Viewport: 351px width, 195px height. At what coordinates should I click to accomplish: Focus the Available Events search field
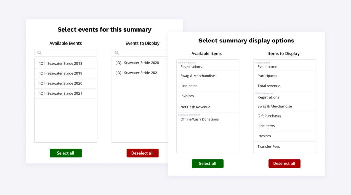[69, 53]
